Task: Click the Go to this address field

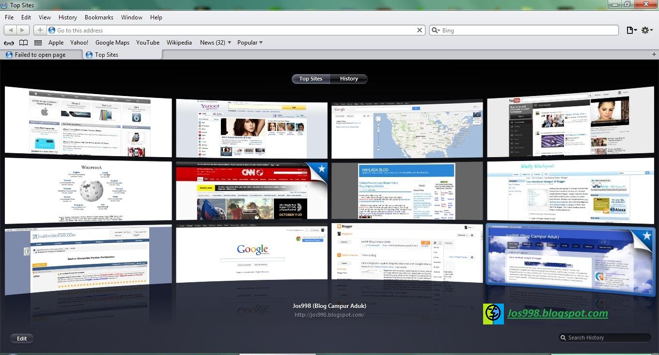Action: pyautogui.click(x=235, y=30)
